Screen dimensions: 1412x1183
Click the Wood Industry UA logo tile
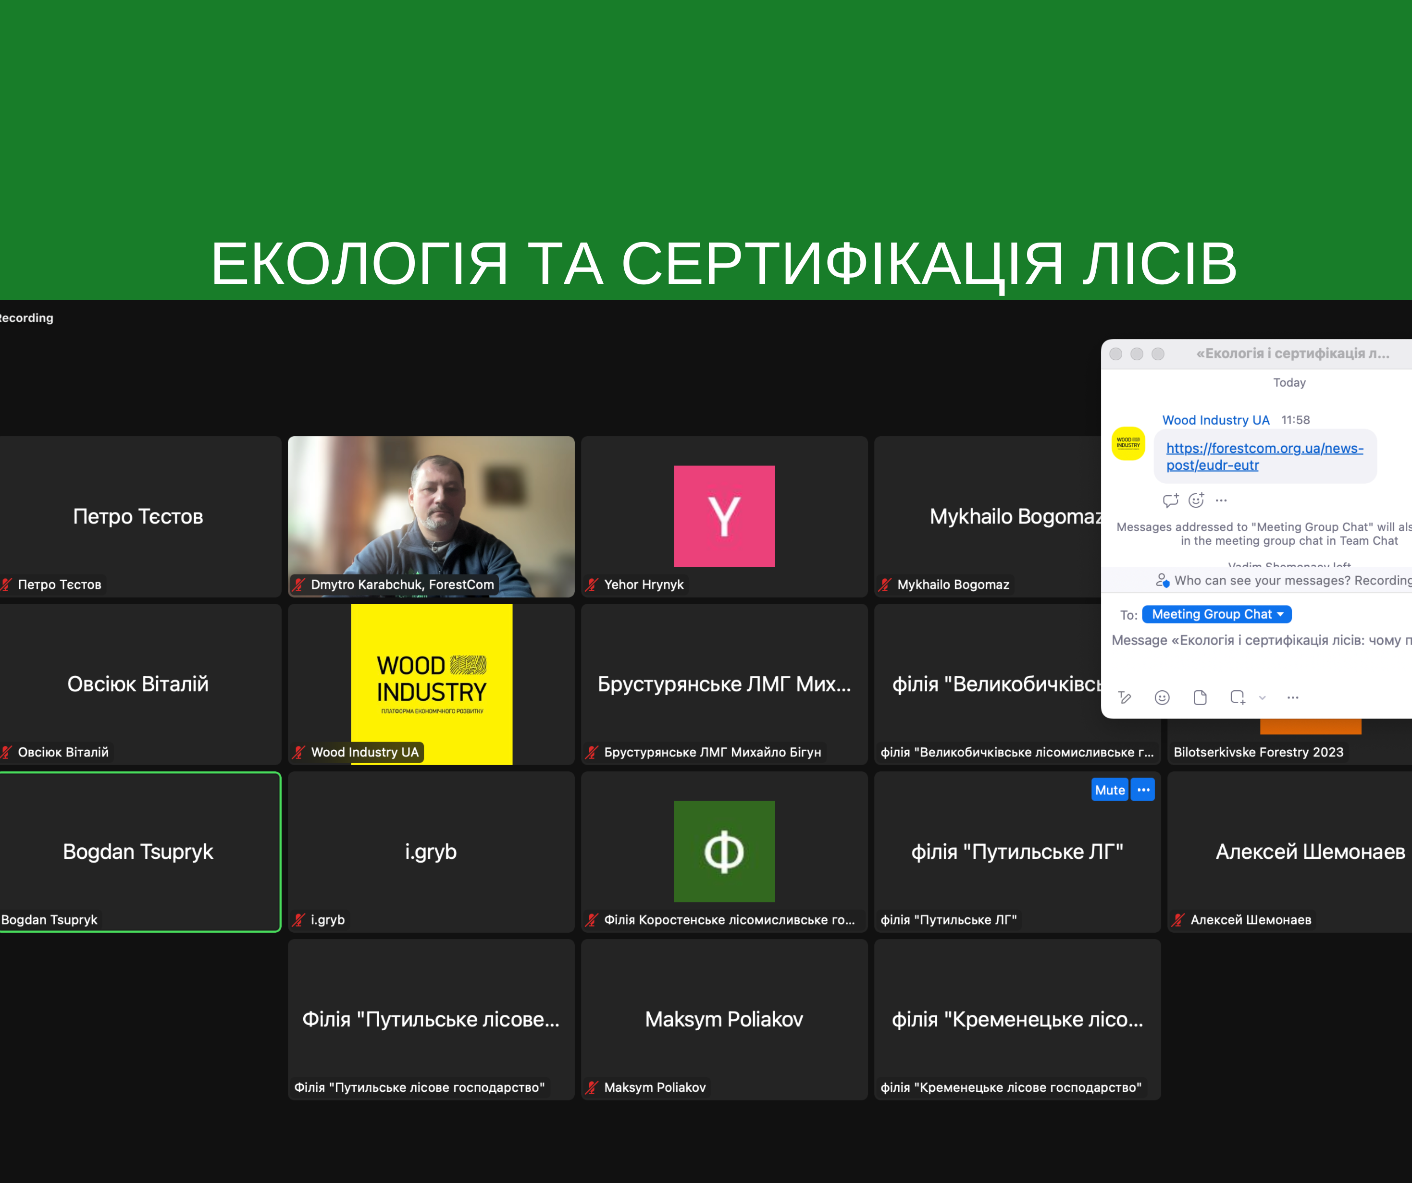[x=431, y=684]
